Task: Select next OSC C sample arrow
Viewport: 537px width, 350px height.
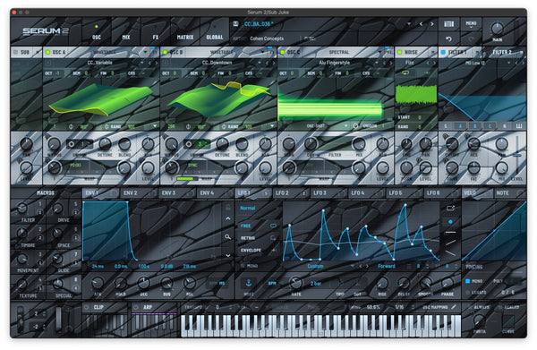Action: pos(390,63)
